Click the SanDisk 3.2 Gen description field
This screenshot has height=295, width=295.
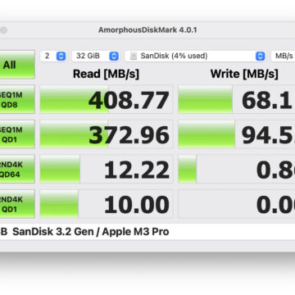(147, 232)
